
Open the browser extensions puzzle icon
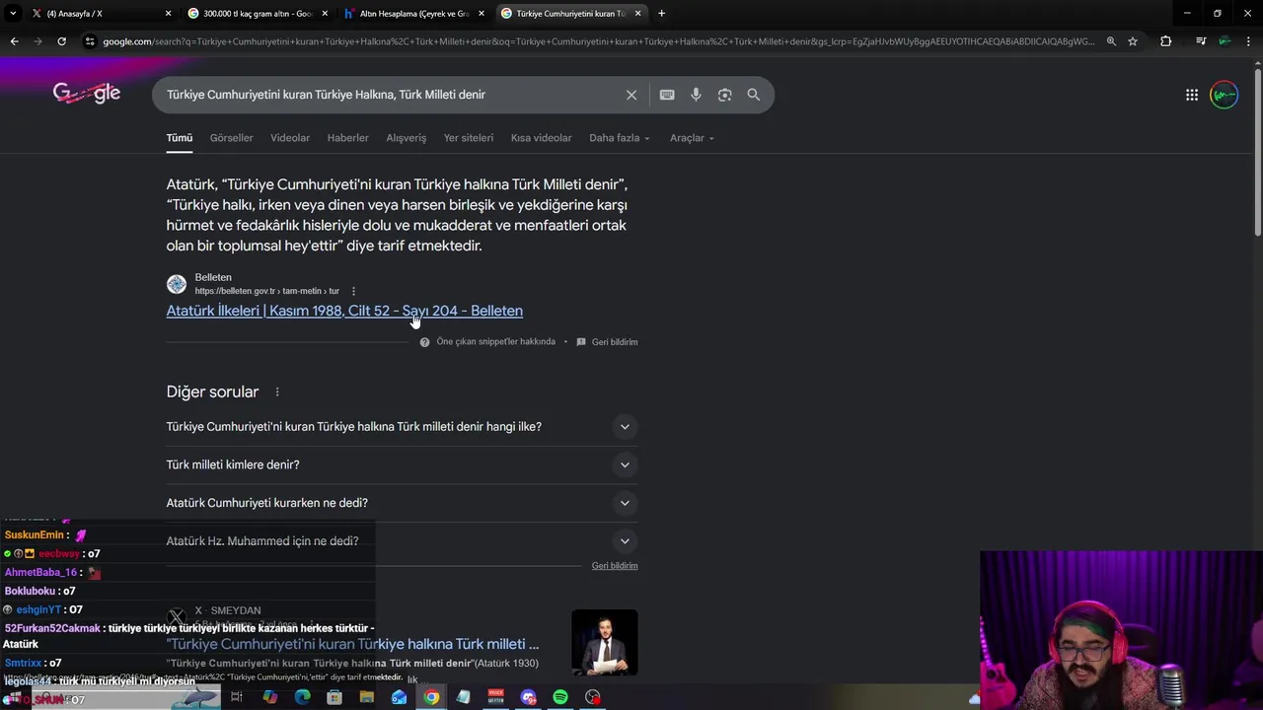1166,41
